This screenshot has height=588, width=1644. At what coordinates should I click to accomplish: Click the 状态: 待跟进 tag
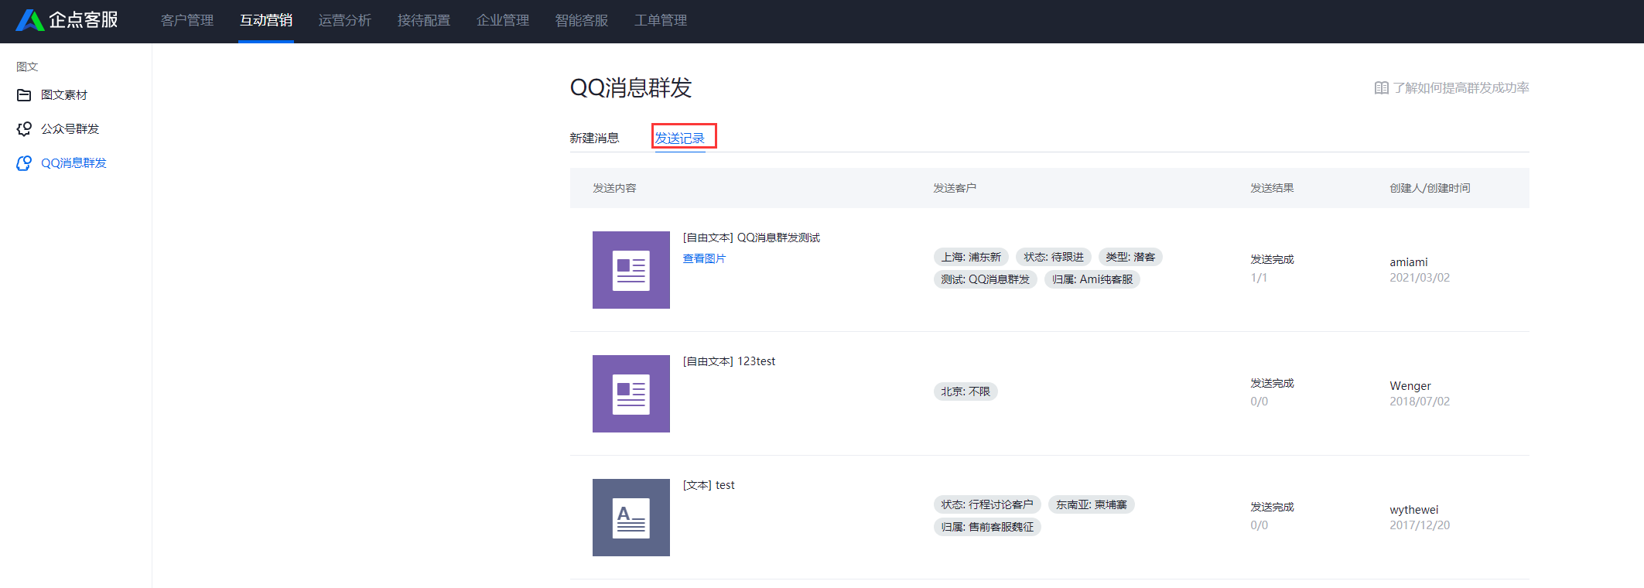click(x=1054, y=257)
